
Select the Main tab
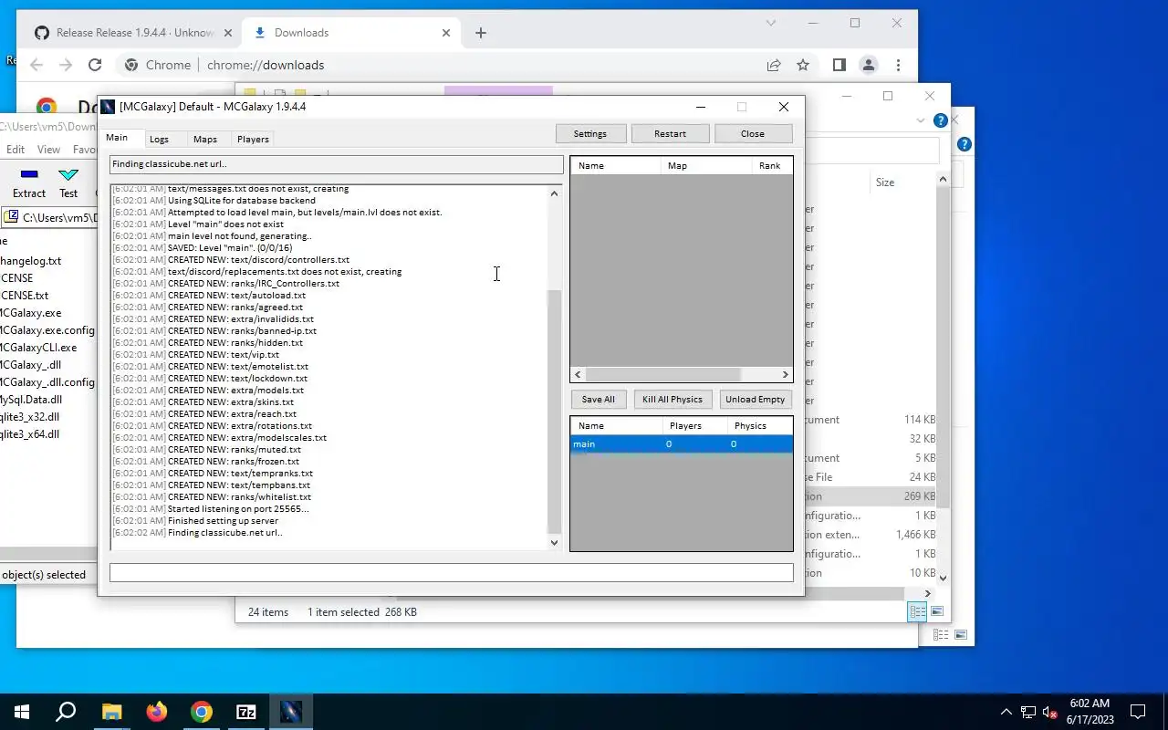[x=117, y=138]
